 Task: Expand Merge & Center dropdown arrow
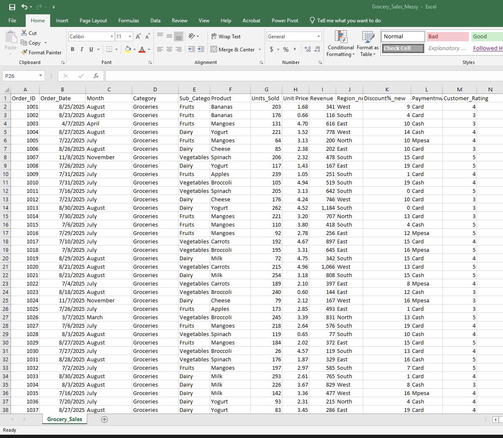tap(260, 50)
